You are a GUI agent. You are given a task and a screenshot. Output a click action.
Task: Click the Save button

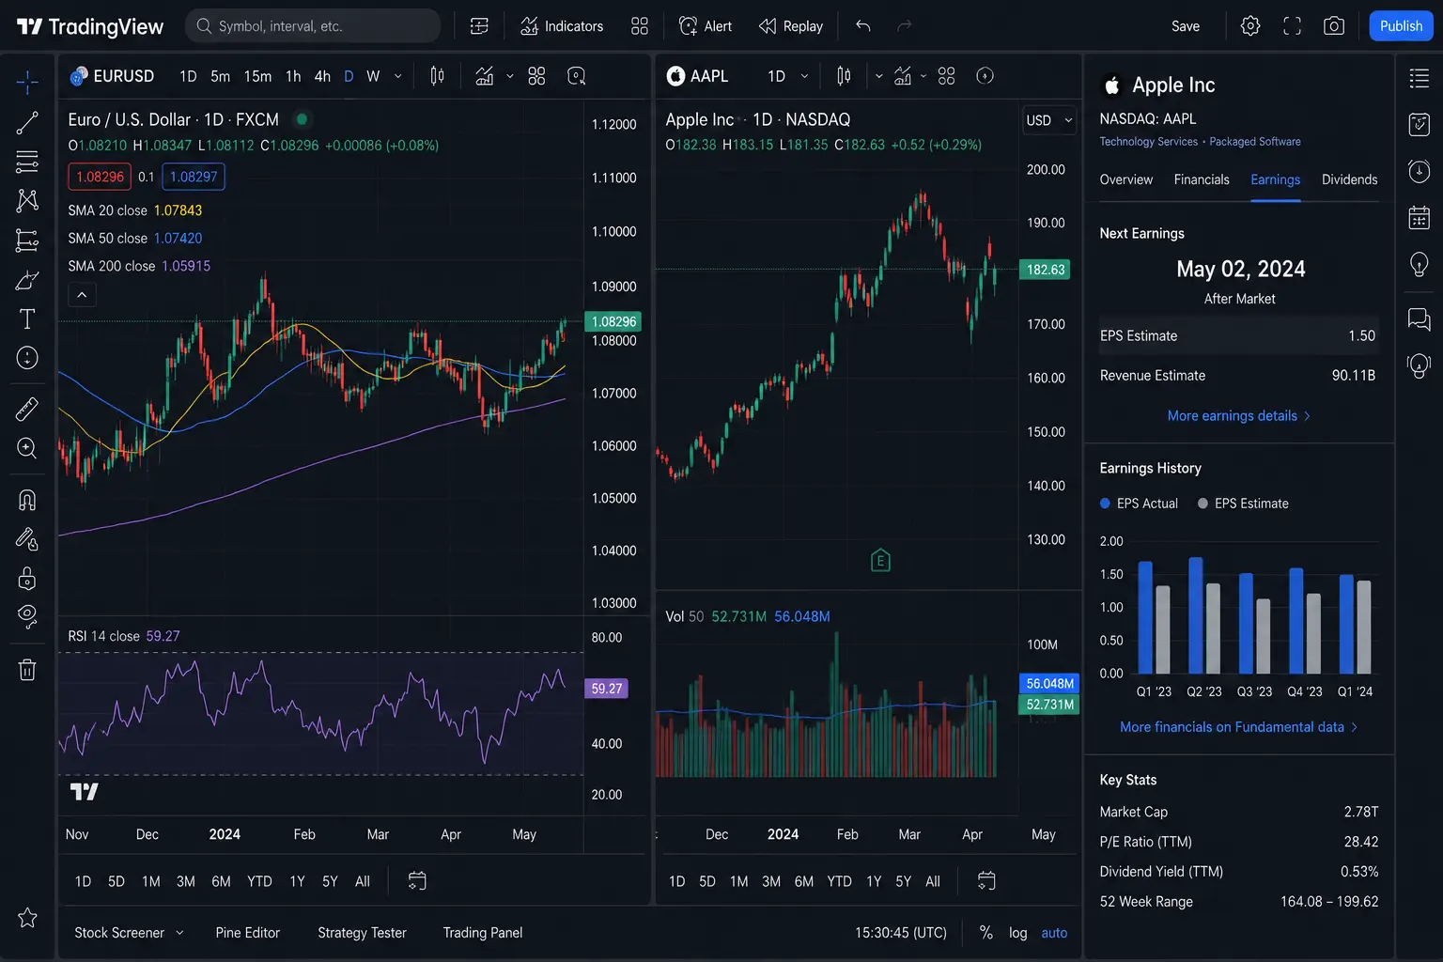tap(1186, 26)
